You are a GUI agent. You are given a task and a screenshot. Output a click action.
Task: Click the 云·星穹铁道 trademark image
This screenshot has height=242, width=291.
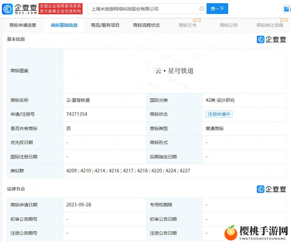coord(174,71)
